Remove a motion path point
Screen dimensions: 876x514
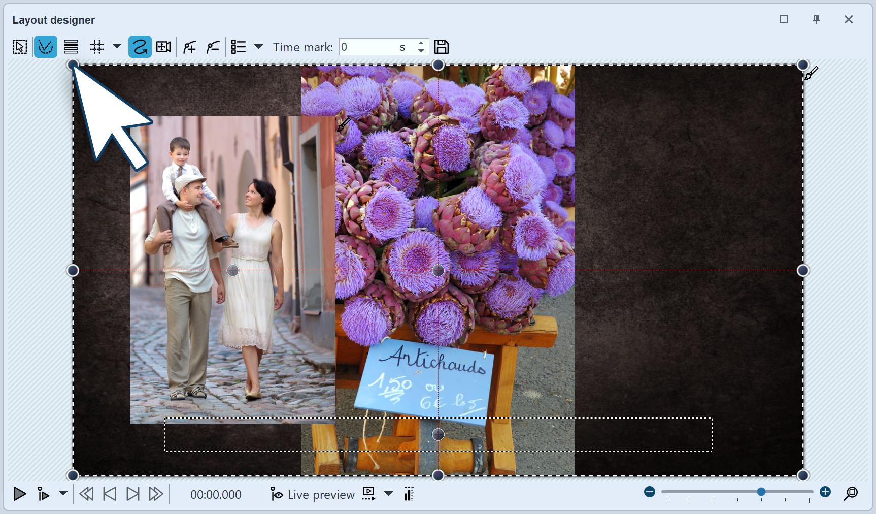pos(212,46)
